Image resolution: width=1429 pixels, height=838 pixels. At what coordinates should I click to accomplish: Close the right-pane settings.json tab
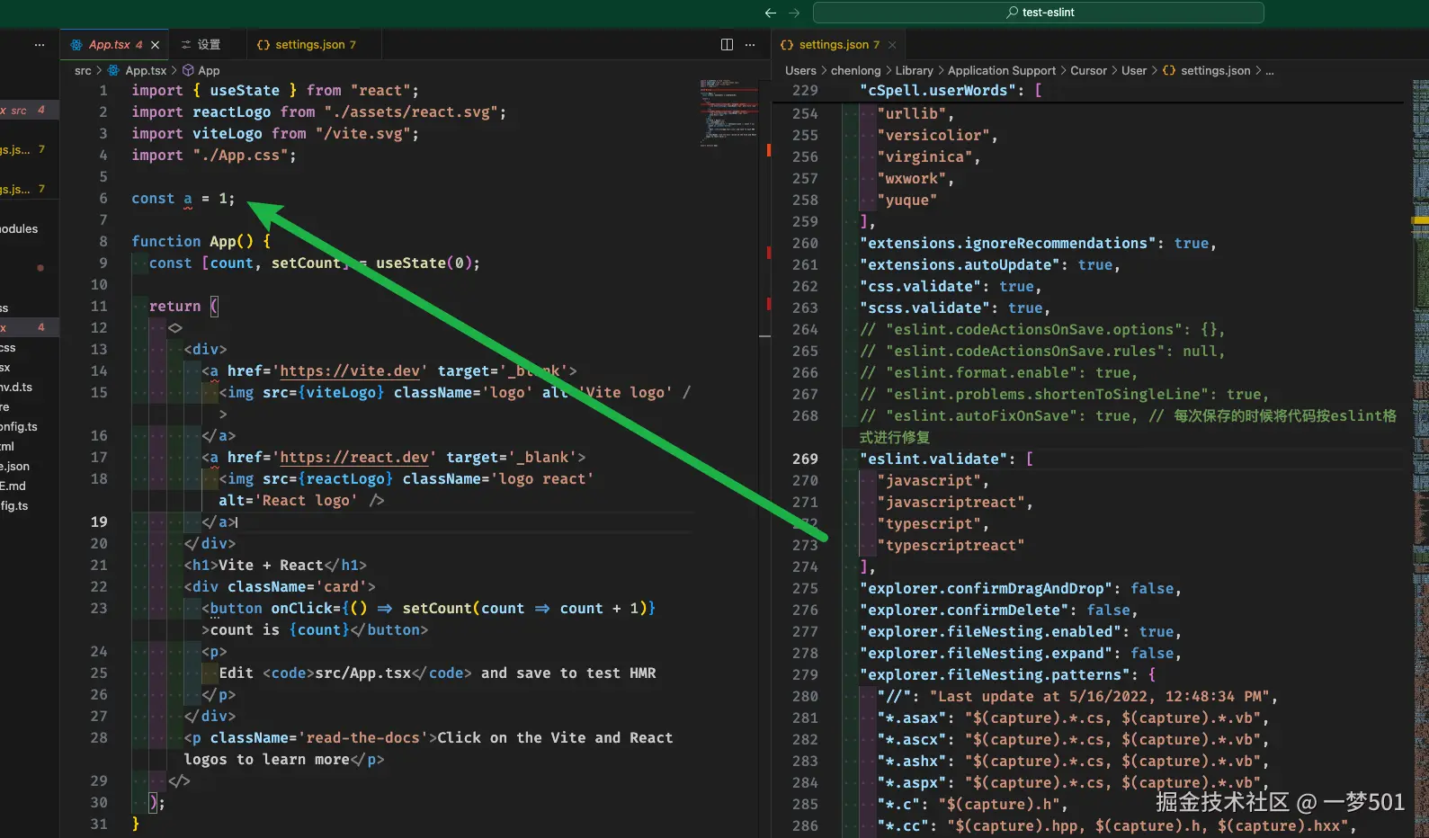coord(892,45)
